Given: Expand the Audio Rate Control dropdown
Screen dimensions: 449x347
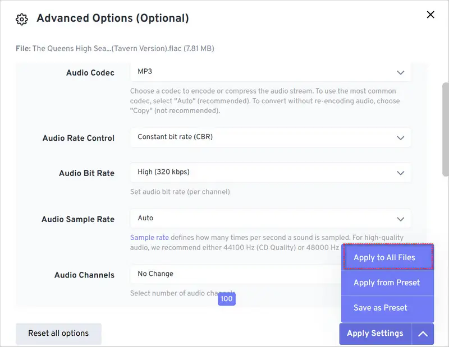Looking at the screenshot, I should pyautogui.click(x=269, y=137).
